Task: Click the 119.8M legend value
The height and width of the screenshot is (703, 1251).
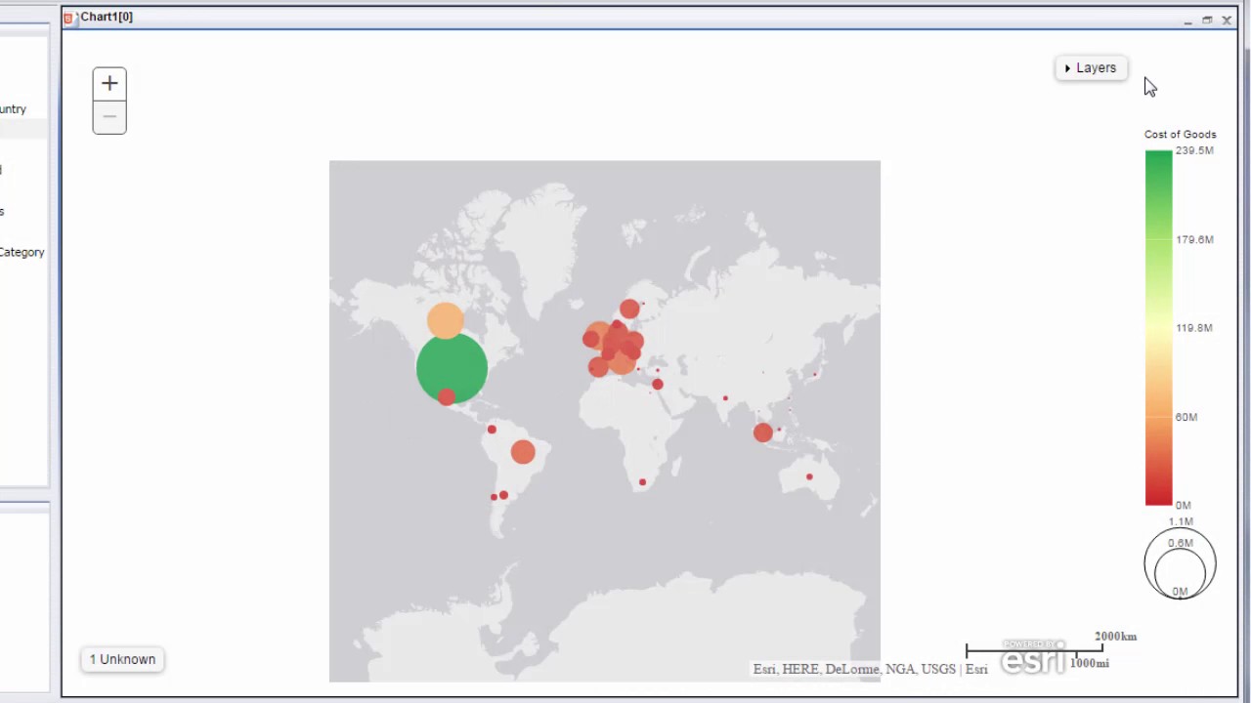Action: coord(1194,328)
